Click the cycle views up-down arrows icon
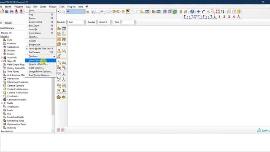Image resolution: width=270 pixels, height=152 pixels. pos(223,11)
